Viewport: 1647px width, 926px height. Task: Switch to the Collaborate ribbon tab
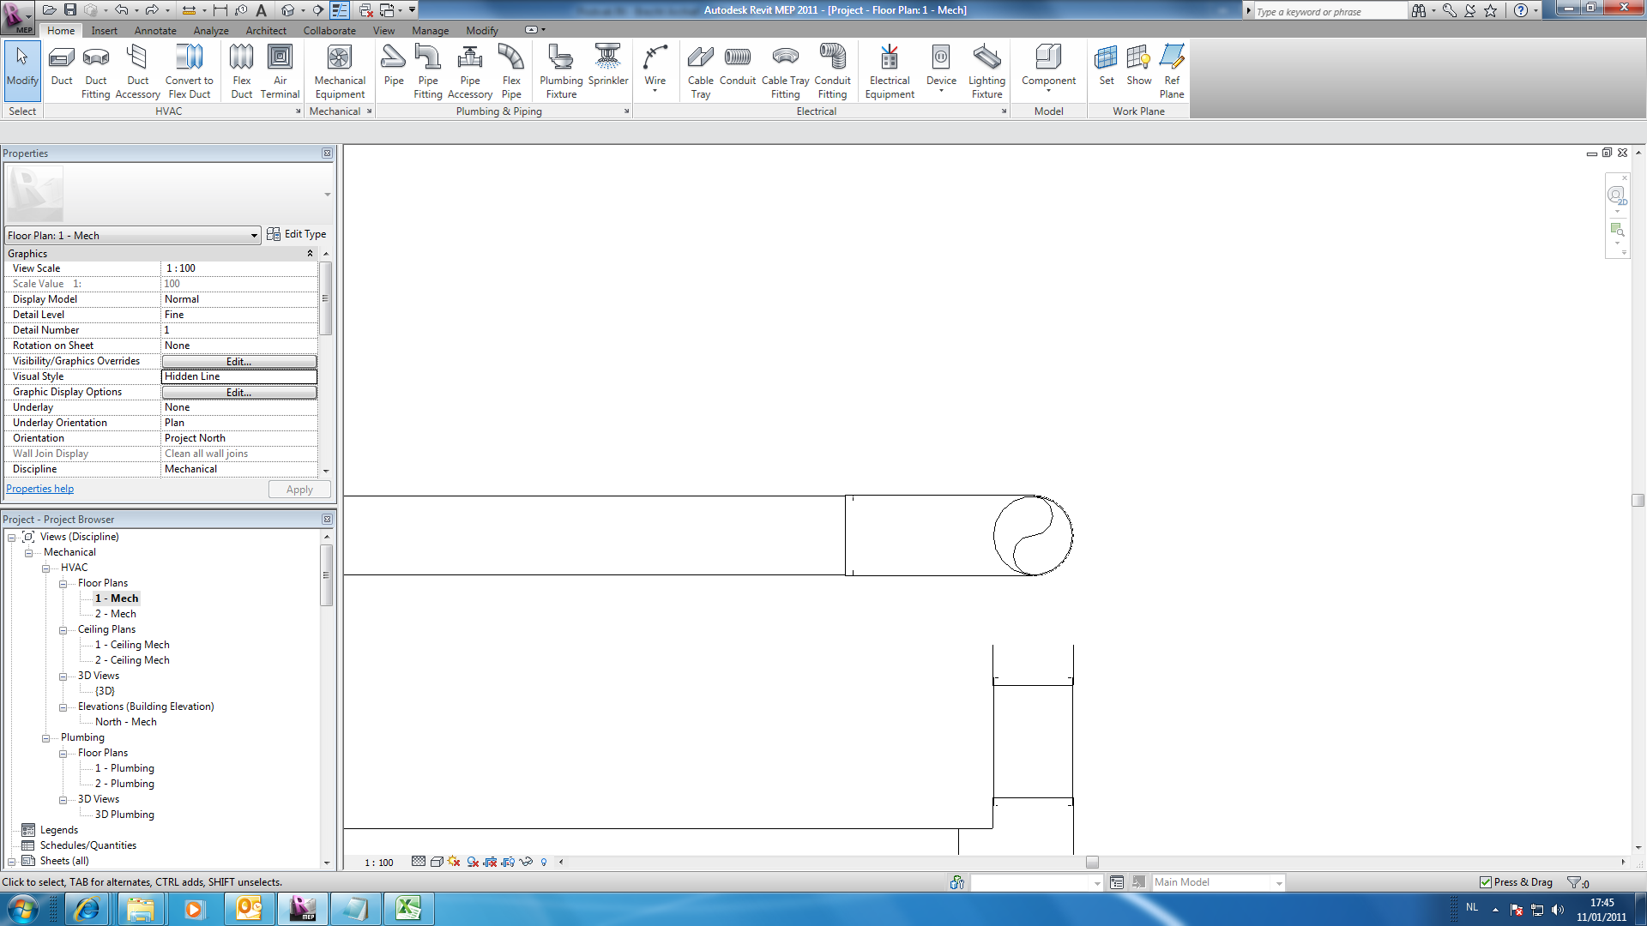click(329, 31)
